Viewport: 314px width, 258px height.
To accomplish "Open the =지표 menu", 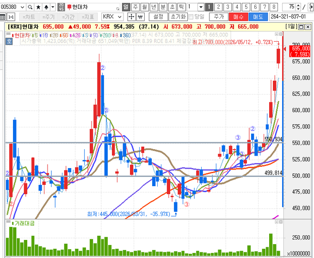I will point(88,17).
